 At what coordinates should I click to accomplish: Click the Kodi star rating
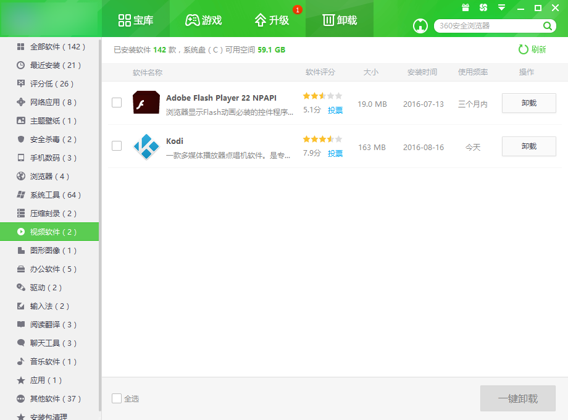pos(322,139)
